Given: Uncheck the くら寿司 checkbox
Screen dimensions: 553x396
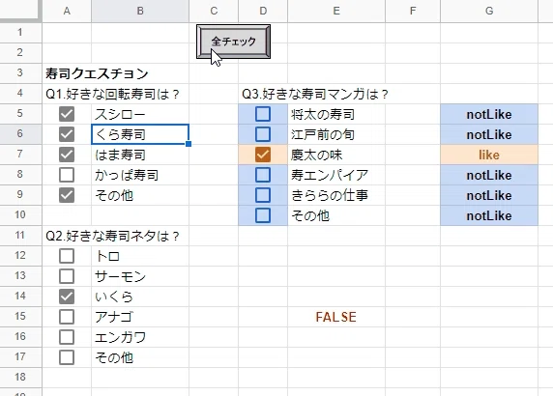Looking at the screenshot, I should pos(67,134).
